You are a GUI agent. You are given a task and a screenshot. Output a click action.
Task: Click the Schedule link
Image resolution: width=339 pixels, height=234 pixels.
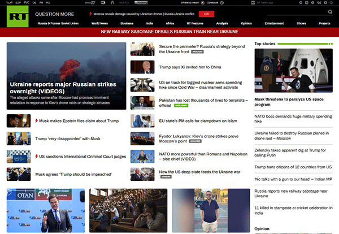tap(212, 3)
